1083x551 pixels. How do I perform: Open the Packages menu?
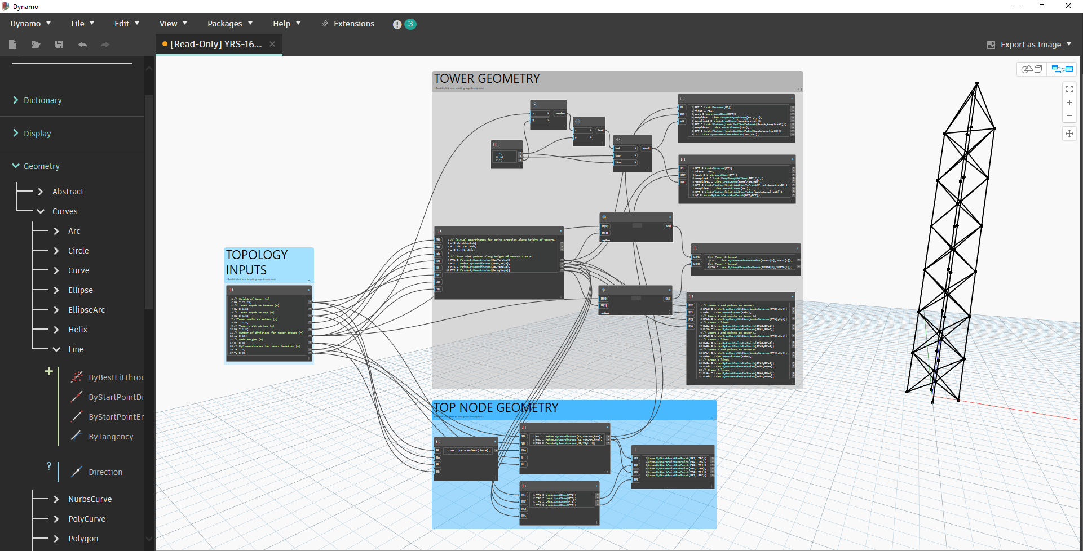coord(230,24)
